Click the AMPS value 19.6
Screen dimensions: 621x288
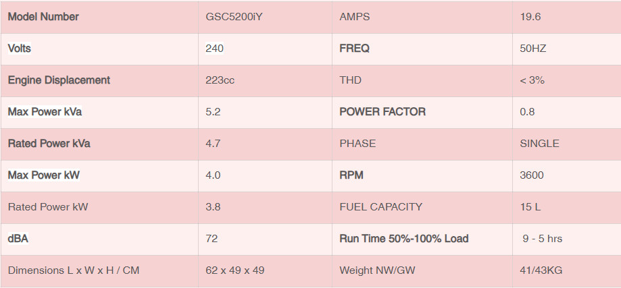click(x=530, y=17)
